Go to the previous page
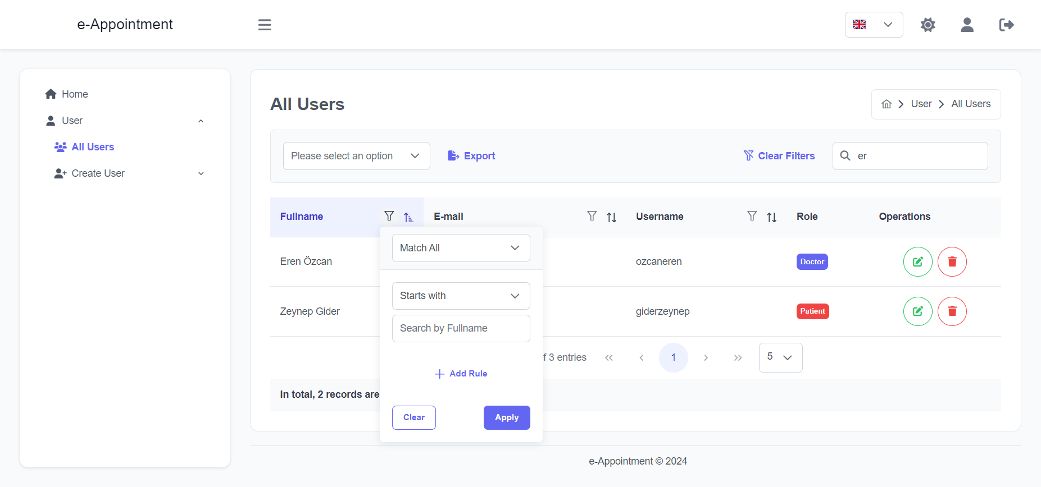This screenshot has width=1041, height=487. tap(641, 357)
